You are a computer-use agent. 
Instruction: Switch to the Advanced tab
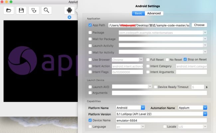tap(154, 13)
